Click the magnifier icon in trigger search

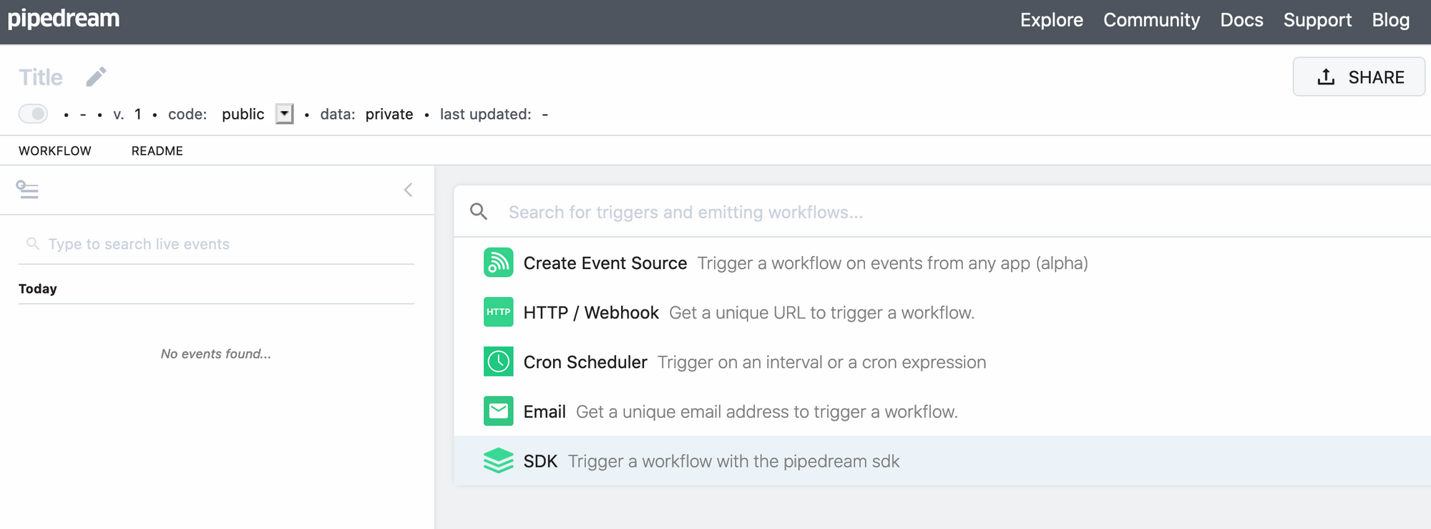point(479,212)
